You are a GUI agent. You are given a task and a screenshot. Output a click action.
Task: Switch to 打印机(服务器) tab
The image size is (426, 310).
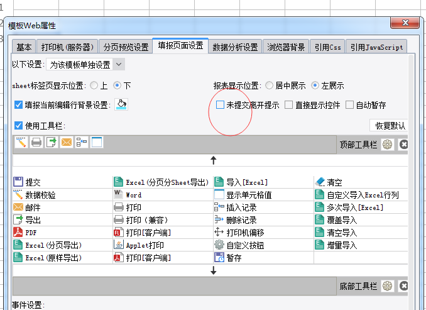point(67,47)
